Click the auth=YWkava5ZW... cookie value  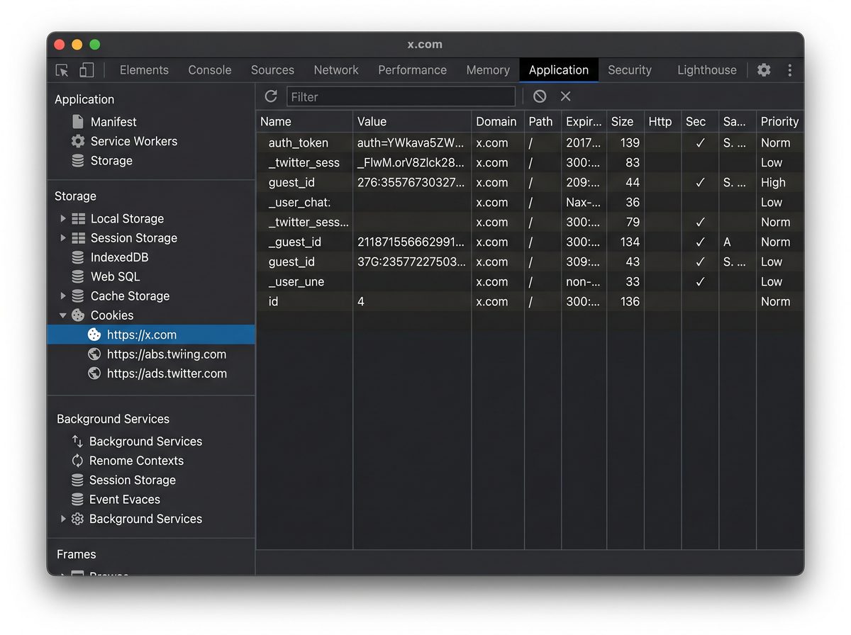pos(411,143)
